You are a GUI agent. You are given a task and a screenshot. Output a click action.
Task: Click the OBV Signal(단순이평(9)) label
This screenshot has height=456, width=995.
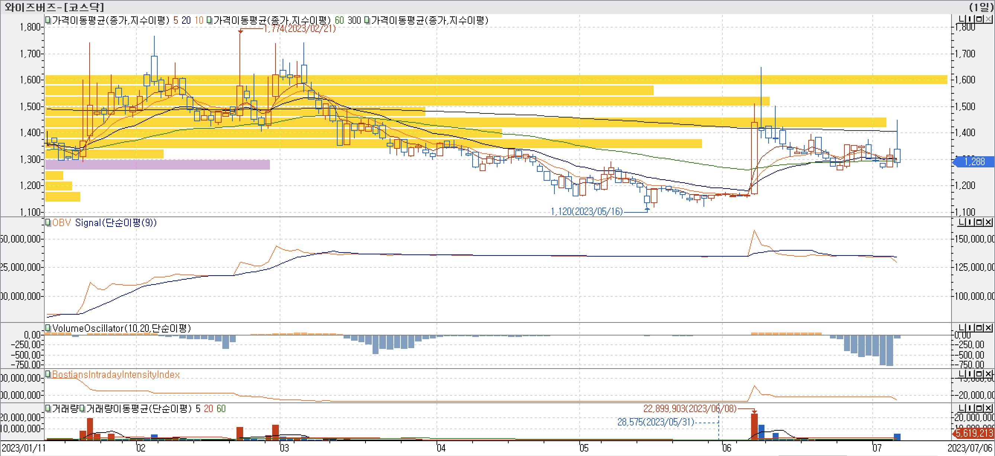(x=116, y=222)
